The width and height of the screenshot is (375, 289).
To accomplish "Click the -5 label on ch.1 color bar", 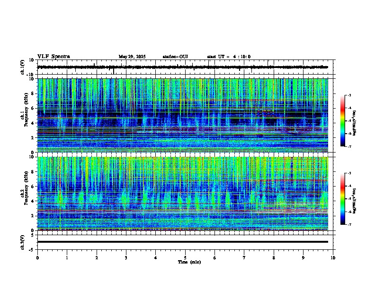I will tap(349, 121).
